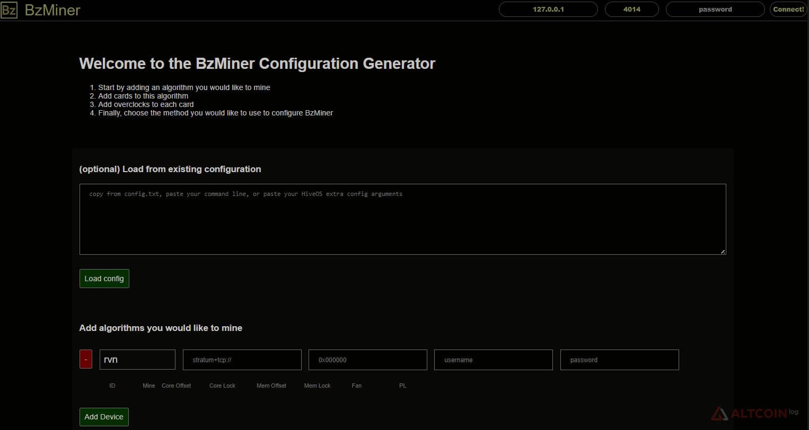Click the Add Device button
Screen dimensions: 809x430
pos(104,417)
